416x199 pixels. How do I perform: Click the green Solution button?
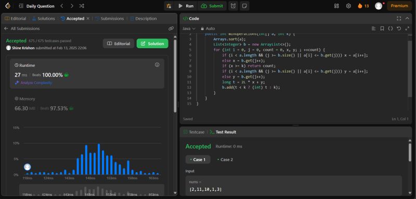click(x=152, y=44)
